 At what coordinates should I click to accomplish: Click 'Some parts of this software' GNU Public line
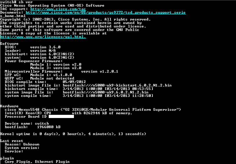(70, 30)
